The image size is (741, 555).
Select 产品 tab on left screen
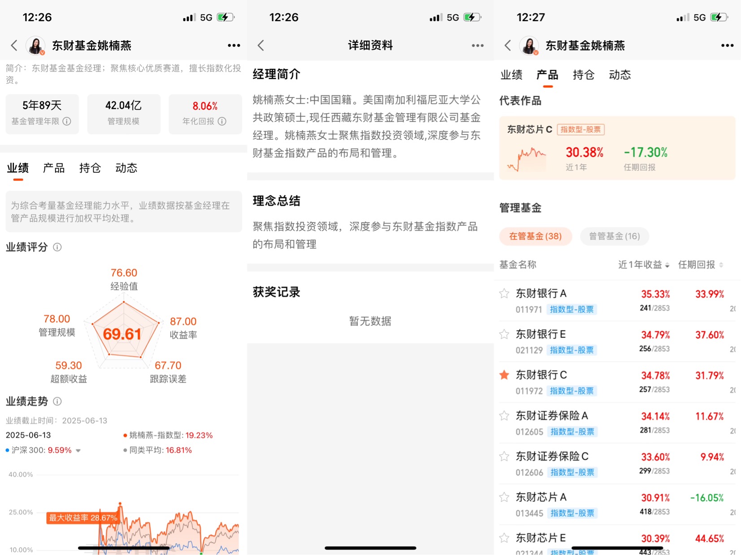(x=54, y=168)
